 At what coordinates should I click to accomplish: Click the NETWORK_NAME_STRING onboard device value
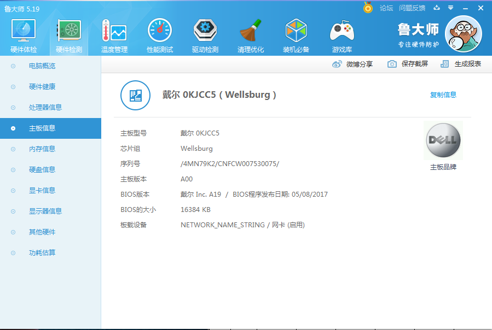coord(242,225)
